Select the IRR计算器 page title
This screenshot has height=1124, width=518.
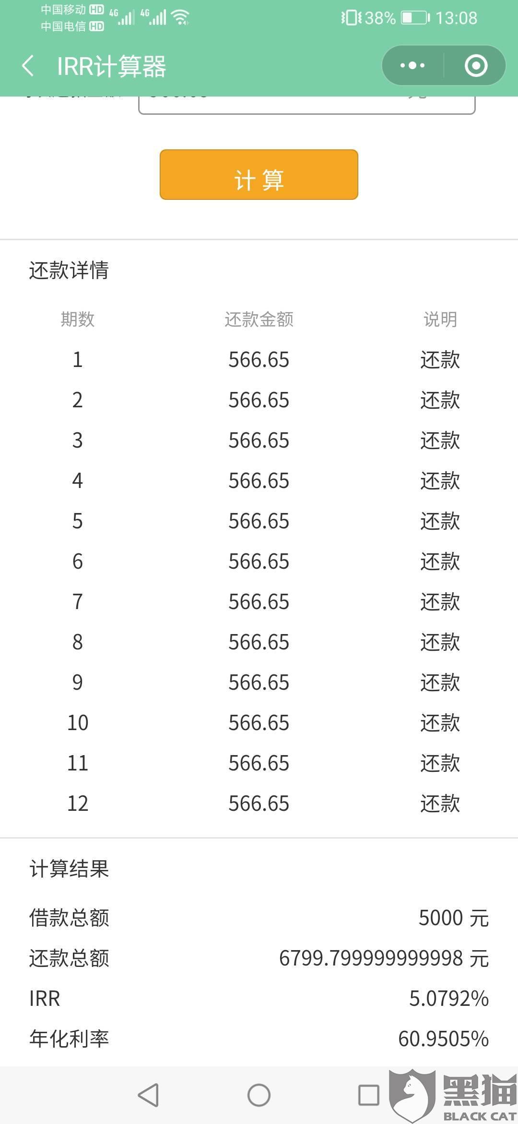pyautogui.click(x=111, y=66)
